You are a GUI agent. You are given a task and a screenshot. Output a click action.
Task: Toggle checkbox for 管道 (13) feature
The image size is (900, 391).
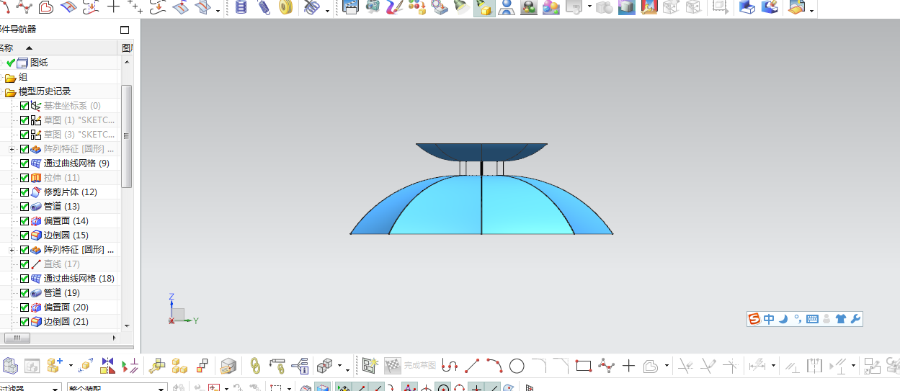click(24, 207)
